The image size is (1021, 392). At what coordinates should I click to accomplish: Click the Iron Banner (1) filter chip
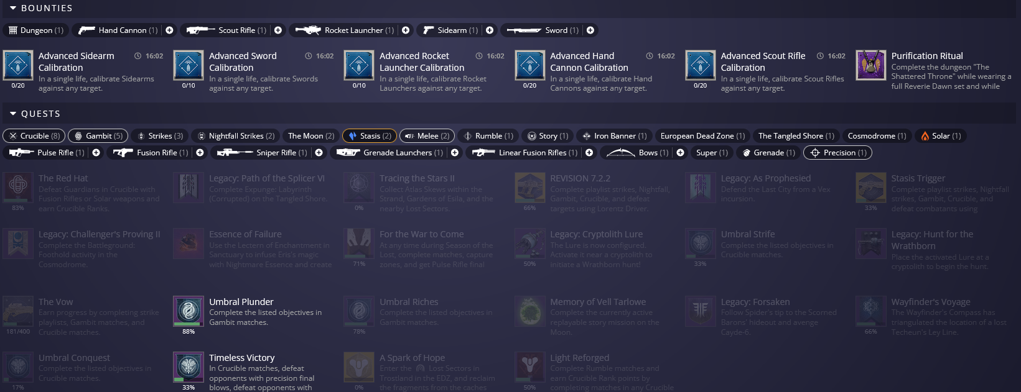coord(614,135)
